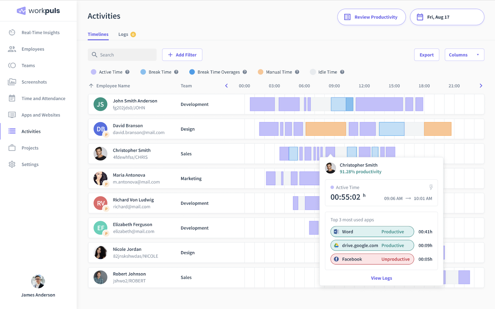Navigate to Apps and Websites

tap(41, 115)
